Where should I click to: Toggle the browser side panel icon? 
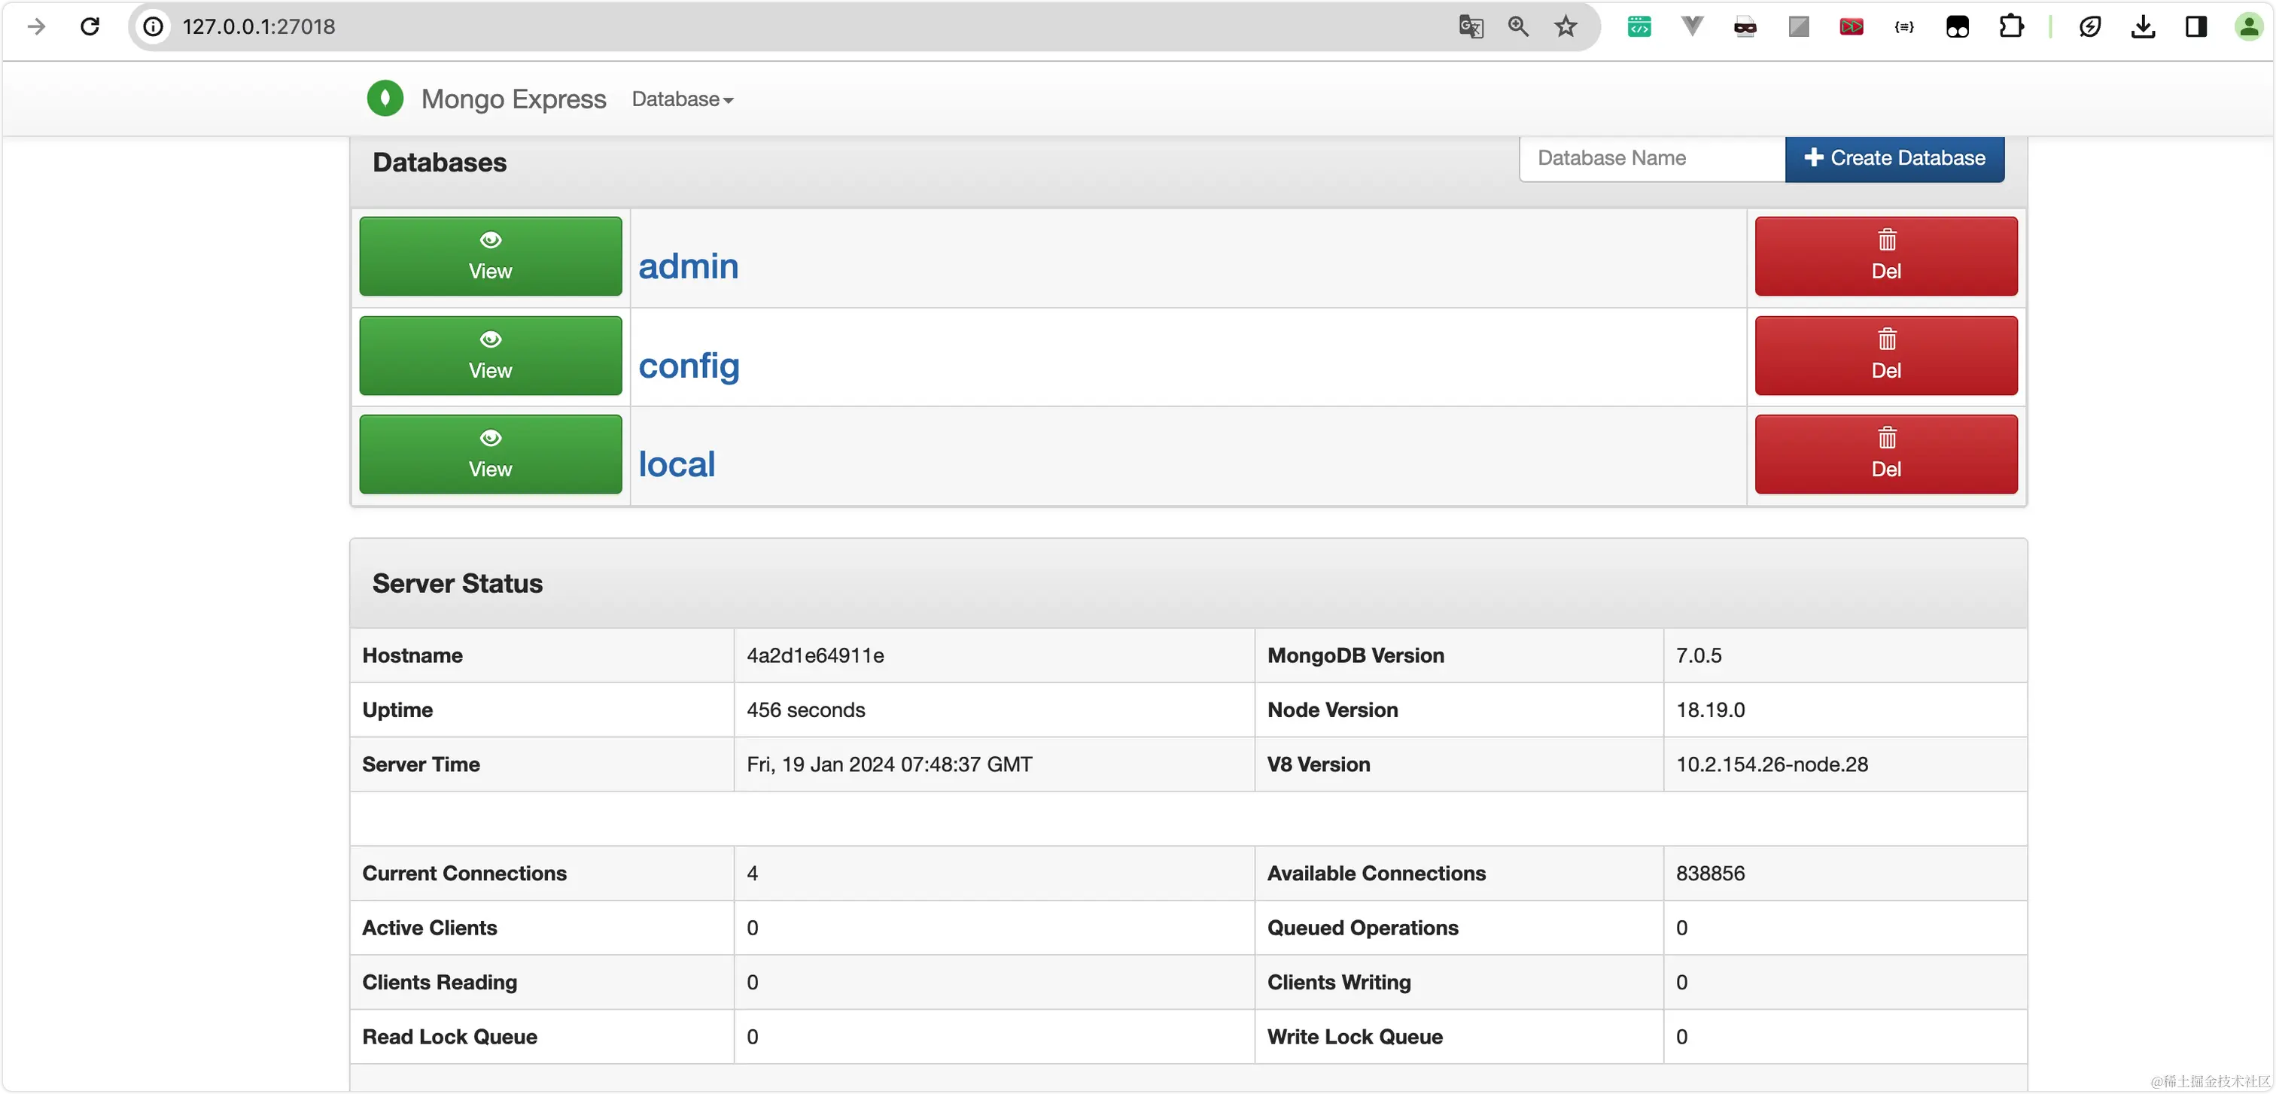point(2195,26)
